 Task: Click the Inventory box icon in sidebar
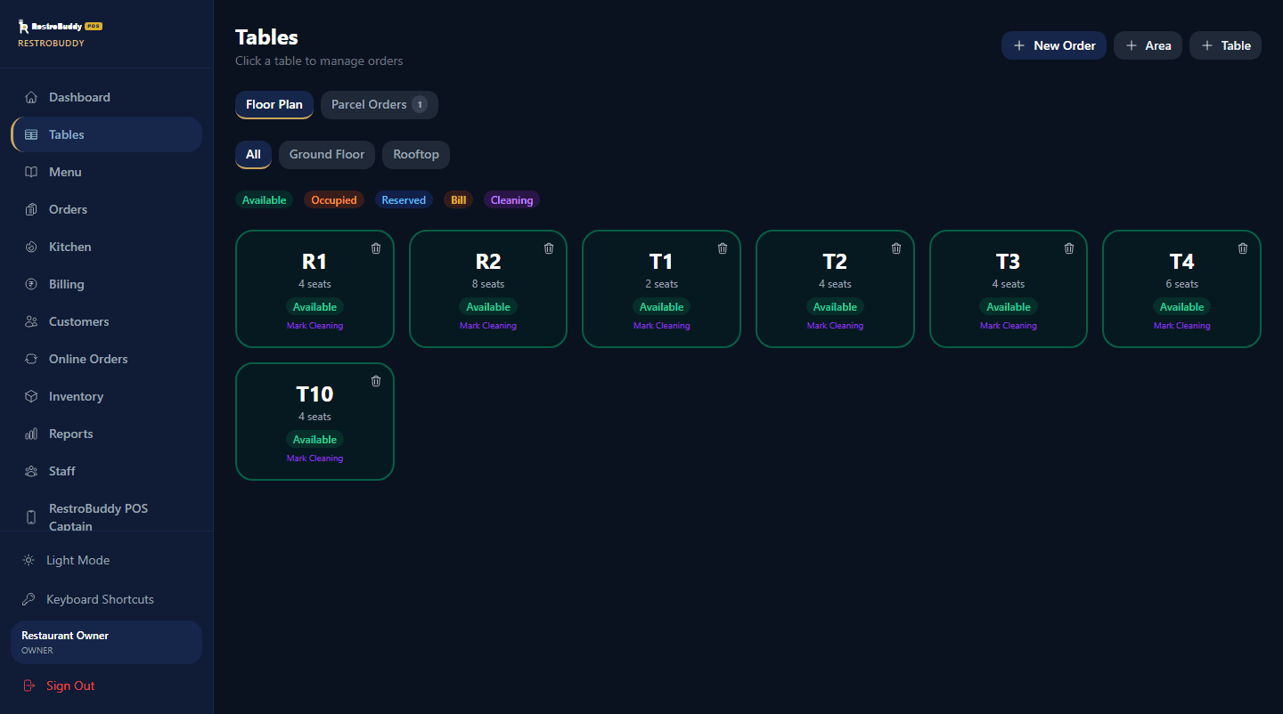click(x=31, y=396)
